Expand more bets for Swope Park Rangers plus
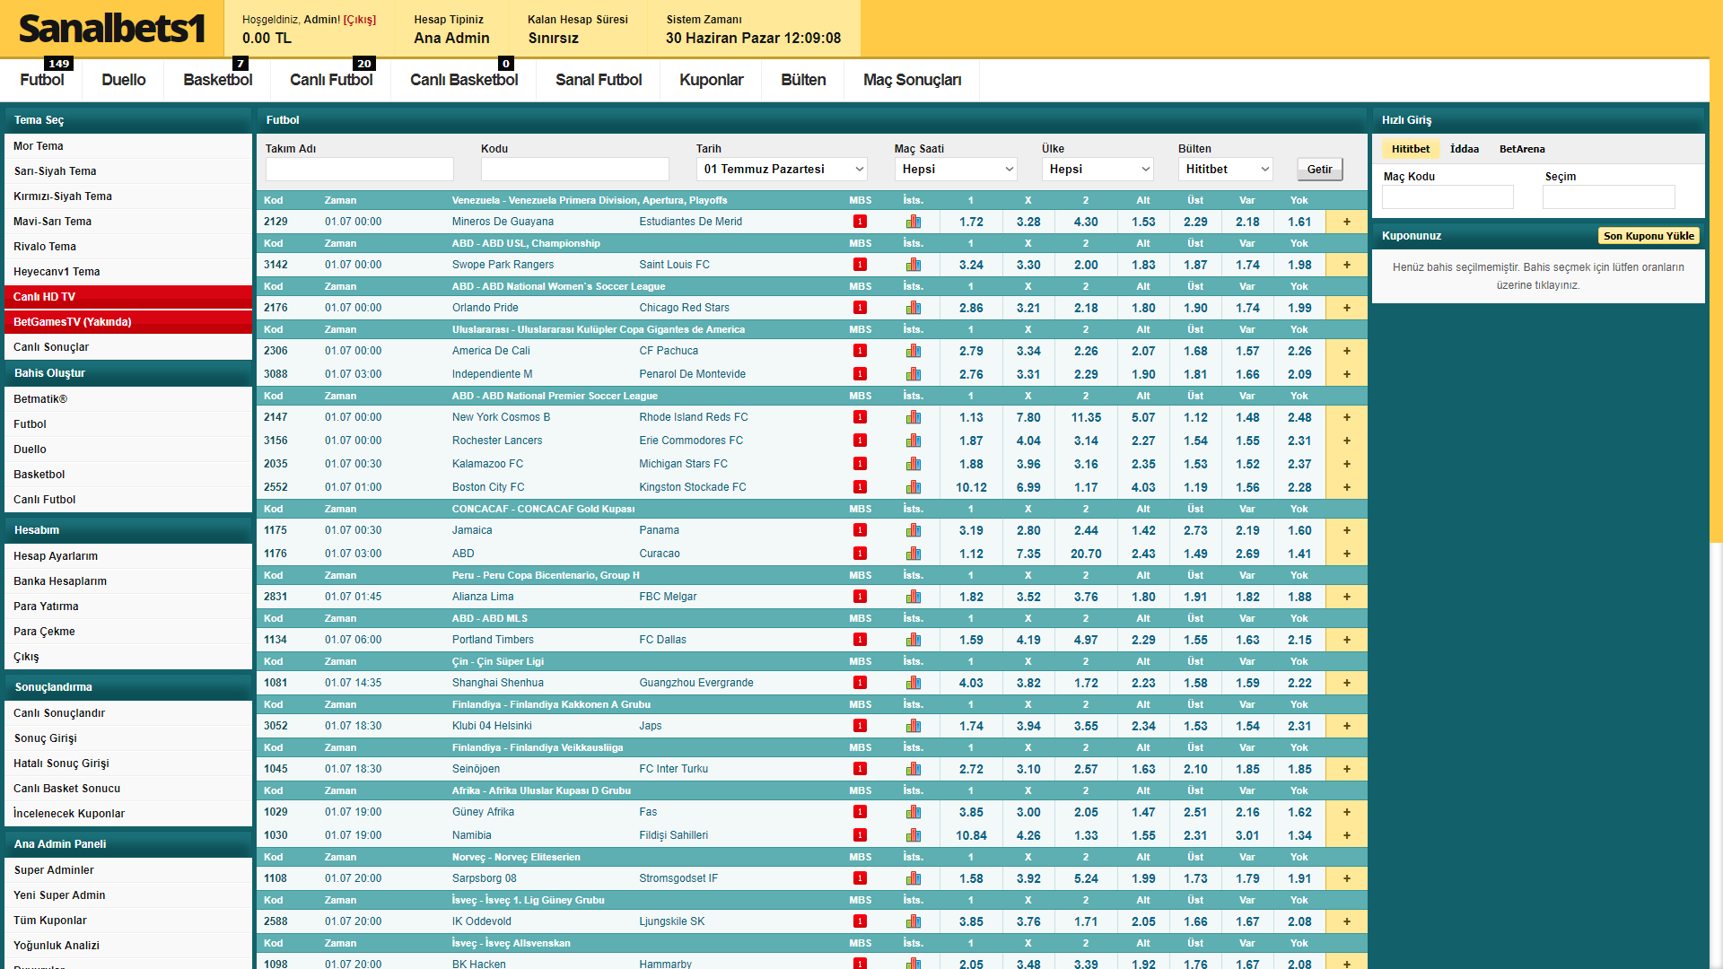 pos(1346,265)
